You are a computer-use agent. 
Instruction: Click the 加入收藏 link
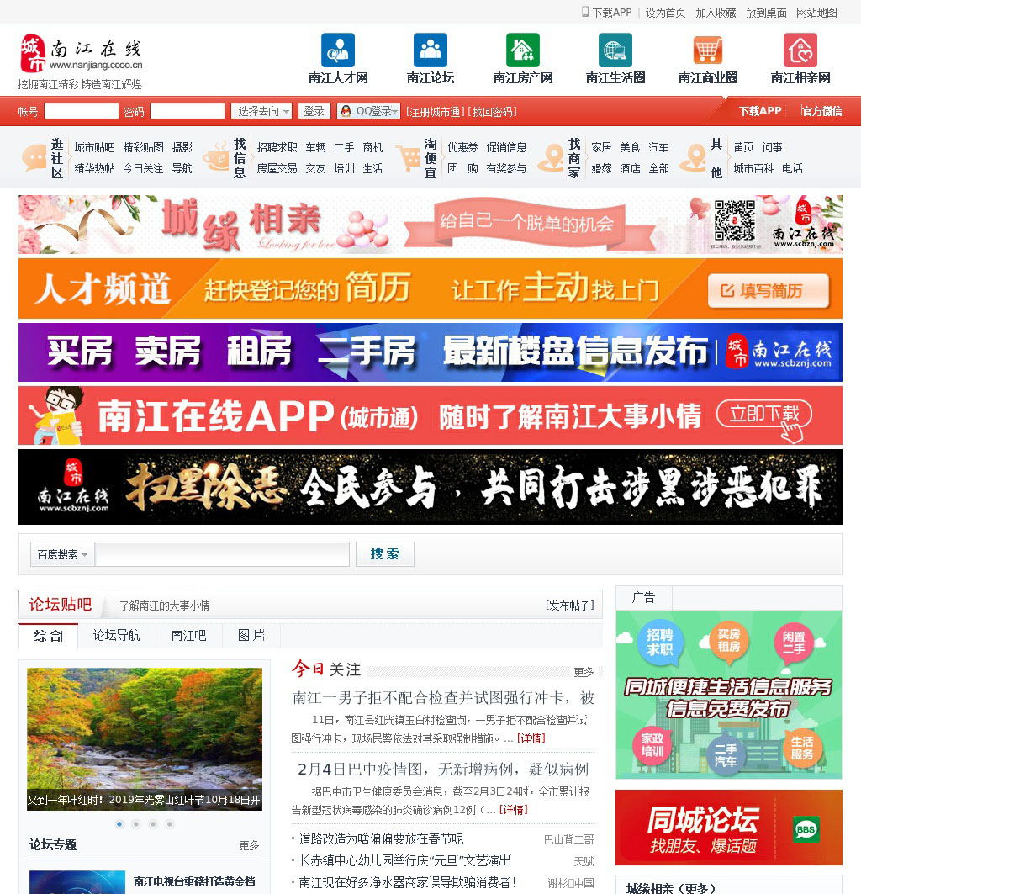click(716, 13)
